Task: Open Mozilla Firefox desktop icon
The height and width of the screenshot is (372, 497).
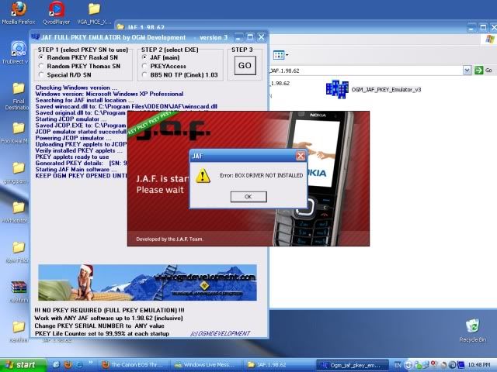Action: point(19,12)
